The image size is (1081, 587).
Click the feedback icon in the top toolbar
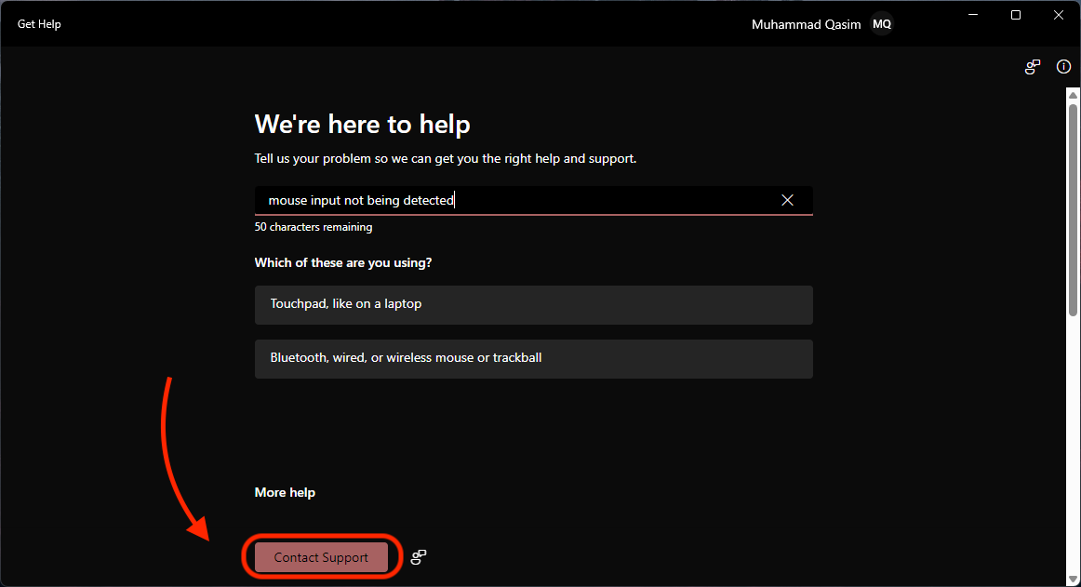1033,67
